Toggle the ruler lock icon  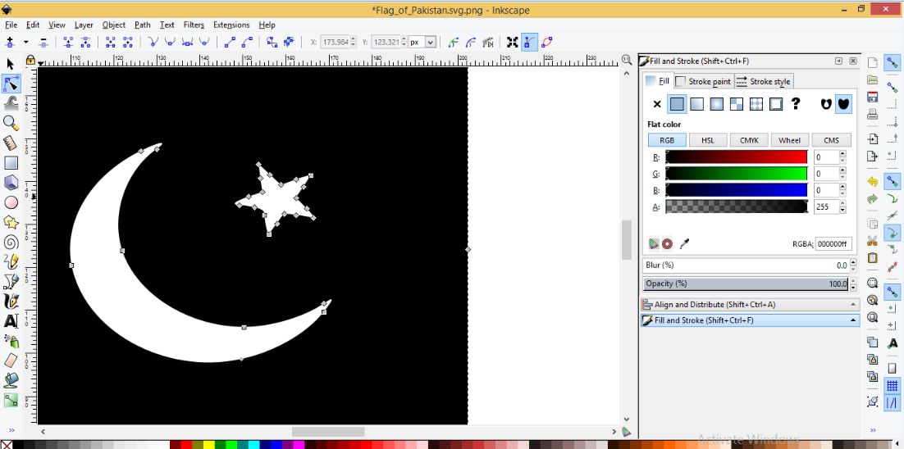coord(30,60)
